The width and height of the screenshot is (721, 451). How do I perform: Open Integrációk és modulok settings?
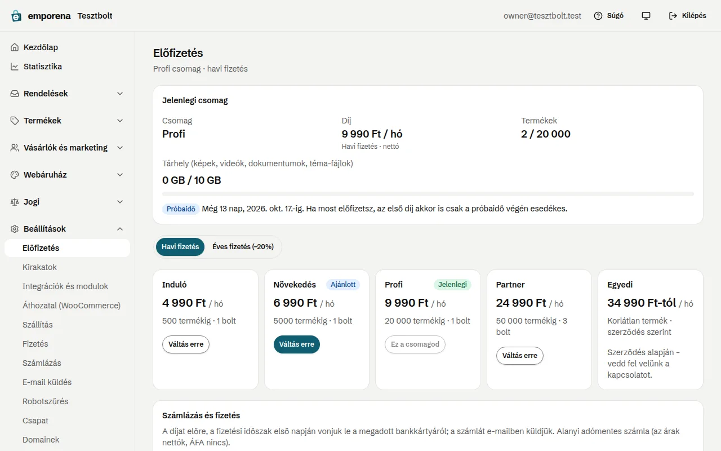pos(67,286)
